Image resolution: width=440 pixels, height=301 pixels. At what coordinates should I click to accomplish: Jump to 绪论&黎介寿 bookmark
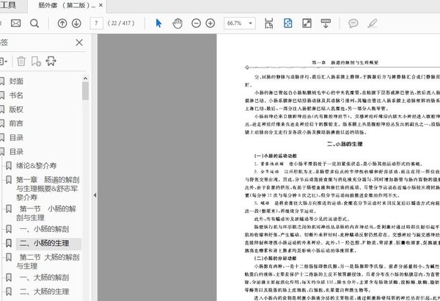pyautogui.click(x=36, y=165)
